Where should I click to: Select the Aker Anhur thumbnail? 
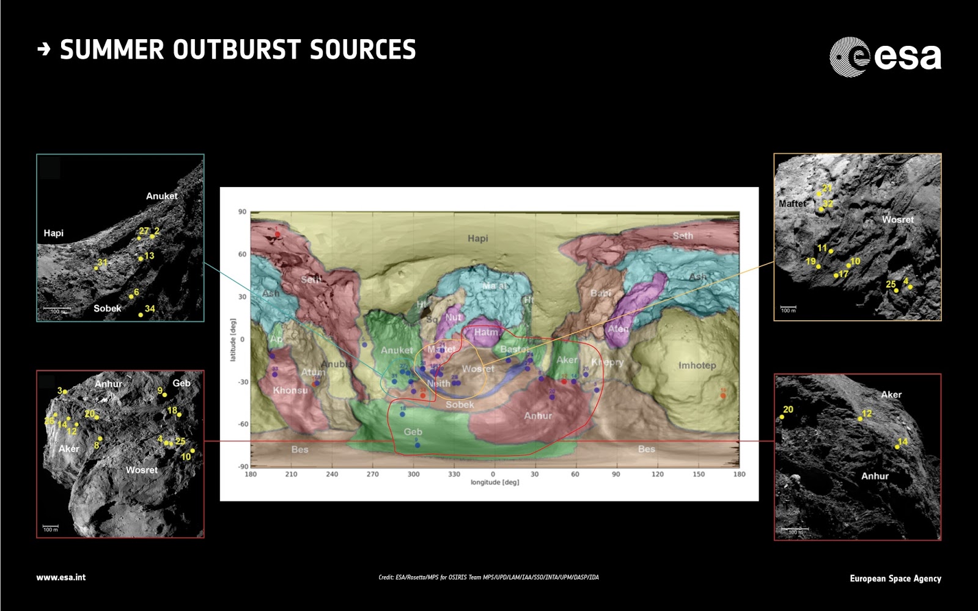click(x=858, y=457)
